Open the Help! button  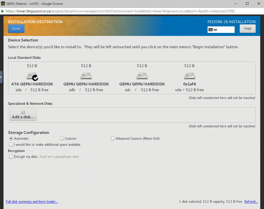248,28
